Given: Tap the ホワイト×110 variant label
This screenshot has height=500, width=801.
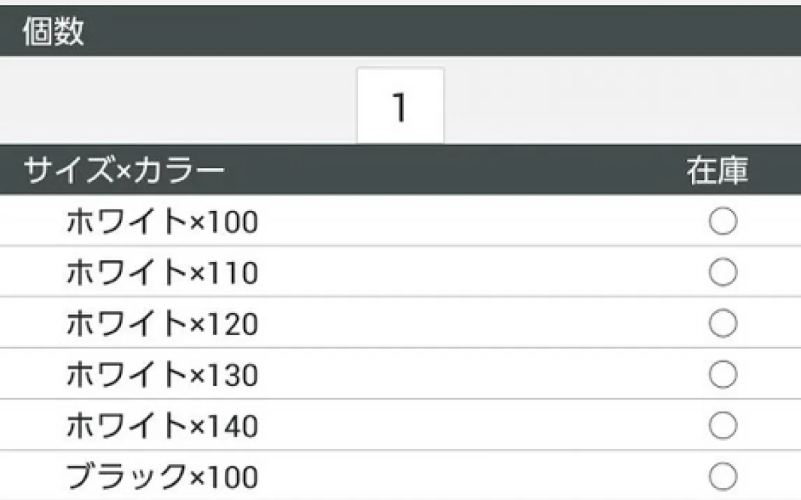Looking at the screenshot, I should 162,273.
